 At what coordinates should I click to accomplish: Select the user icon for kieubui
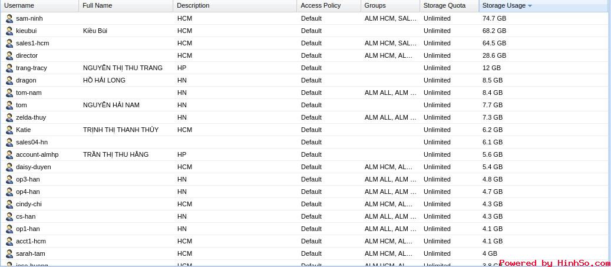[x=9, y=31]
